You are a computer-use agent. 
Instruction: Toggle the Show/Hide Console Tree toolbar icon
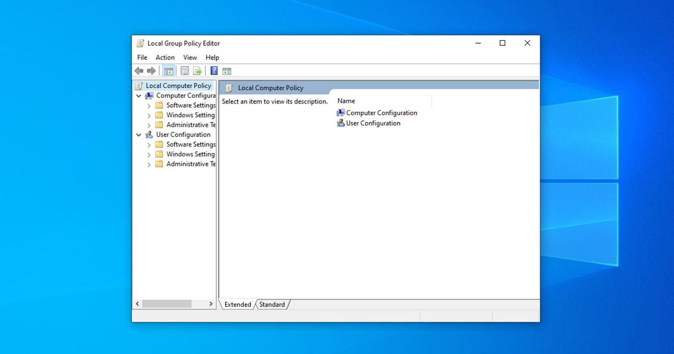[x=168, y=71]
